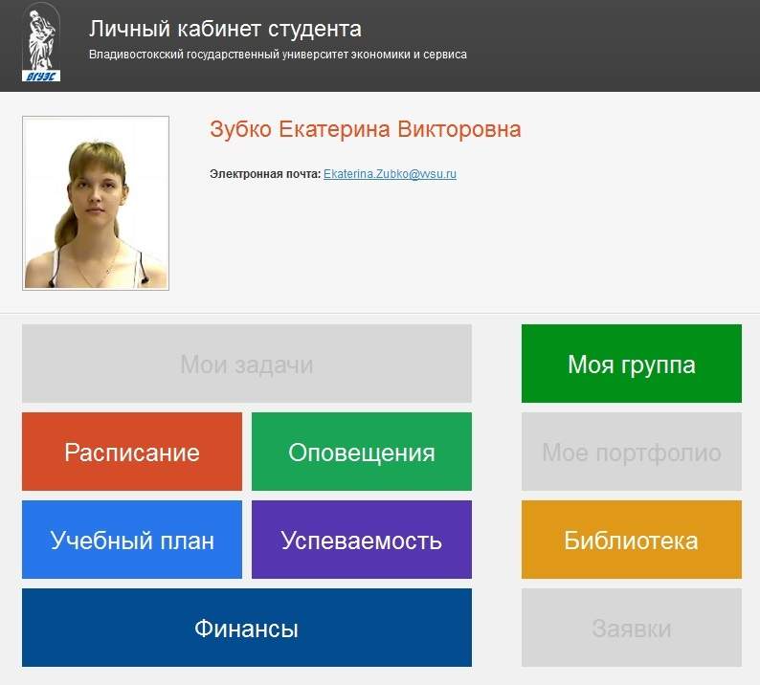The height and width of the screenshot is (685, 760).
Task: Open the Учебный план tile
Action: click(x=132, y=540)
